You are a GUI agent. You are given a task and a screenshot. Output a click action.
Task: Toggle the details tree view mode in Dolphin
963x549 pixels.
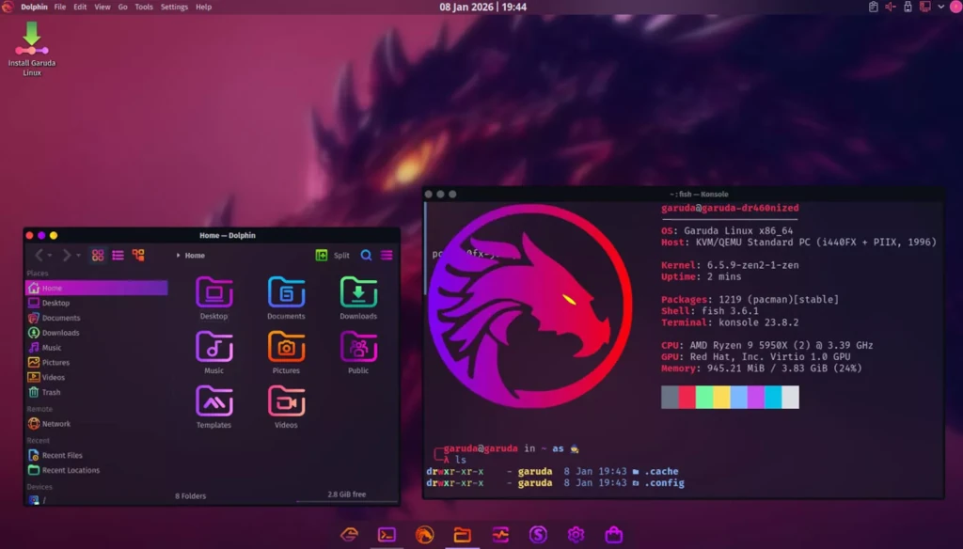[137, 255]
